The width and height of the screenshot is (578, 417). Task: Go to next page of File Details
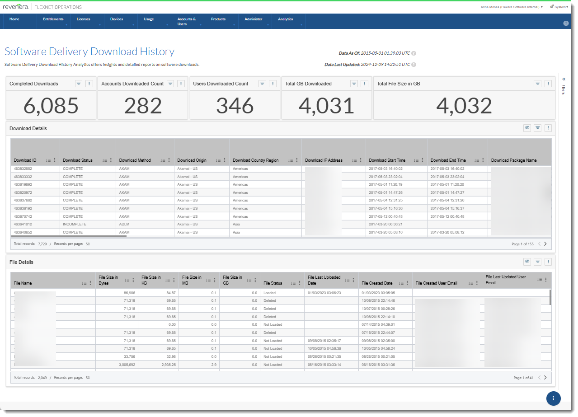(545, 378)
